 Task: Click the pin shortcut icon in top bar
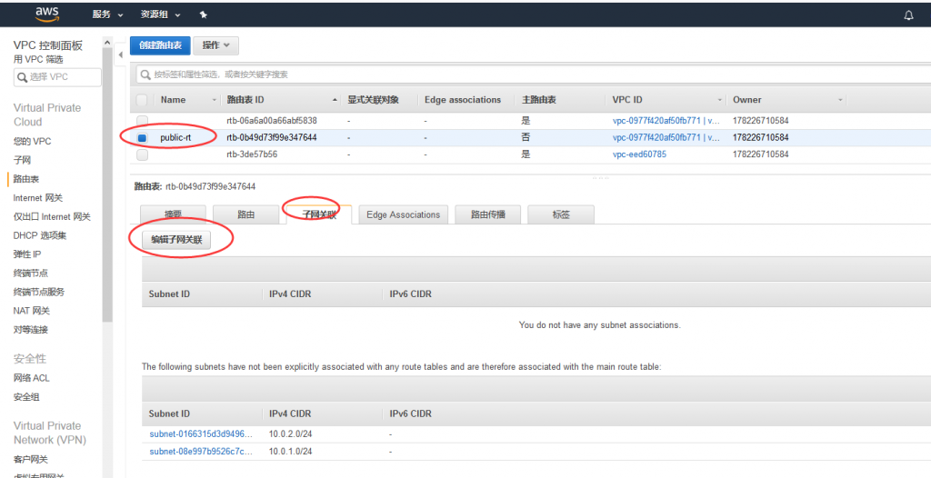(x=203, y=15)
